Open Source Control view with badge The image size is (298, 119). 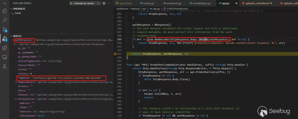pos(4,30)
